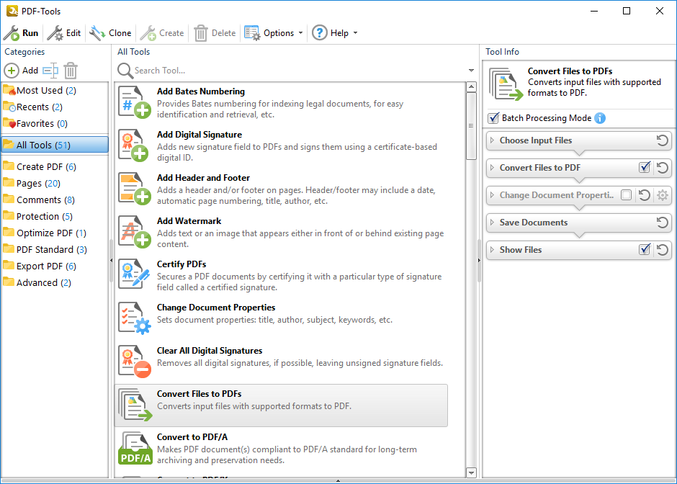Click the Add category button
This screenshot has width=677, height=484.
22,71
